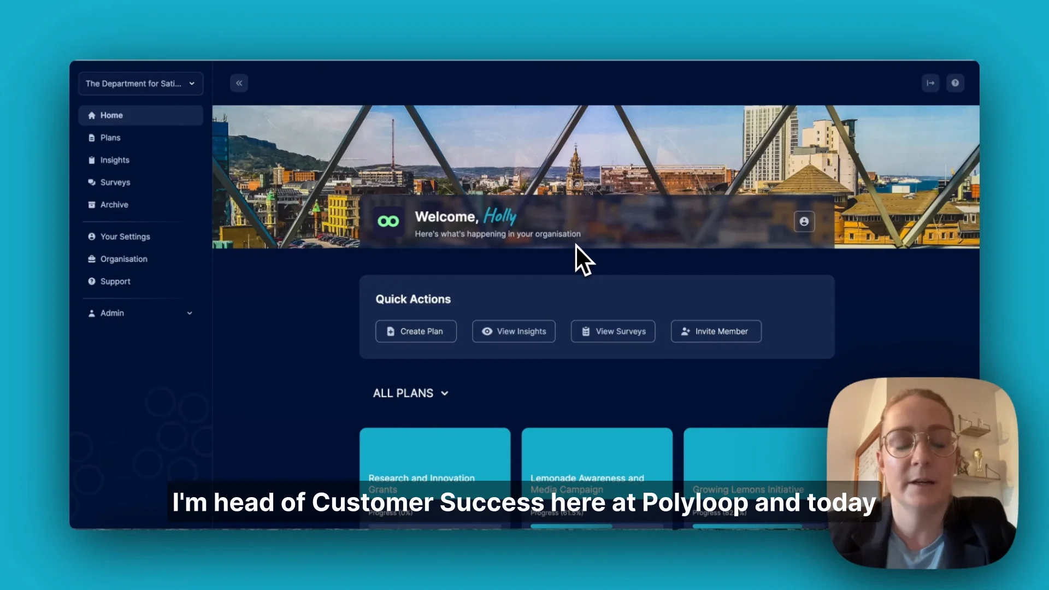The width and height of the screenshot is (1049, 590).
Task: Select the Home icon in the sidebar
Action: pos(91,115)
